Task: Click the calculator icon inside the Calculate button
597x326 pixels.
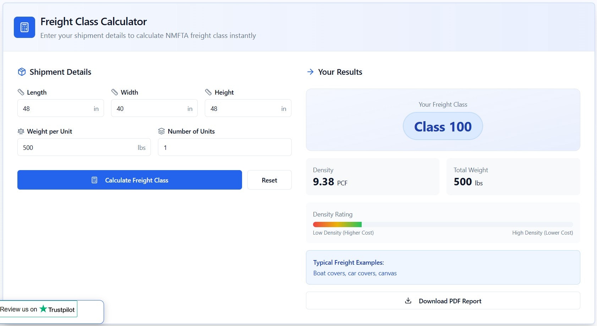Action: pos(94,180)
